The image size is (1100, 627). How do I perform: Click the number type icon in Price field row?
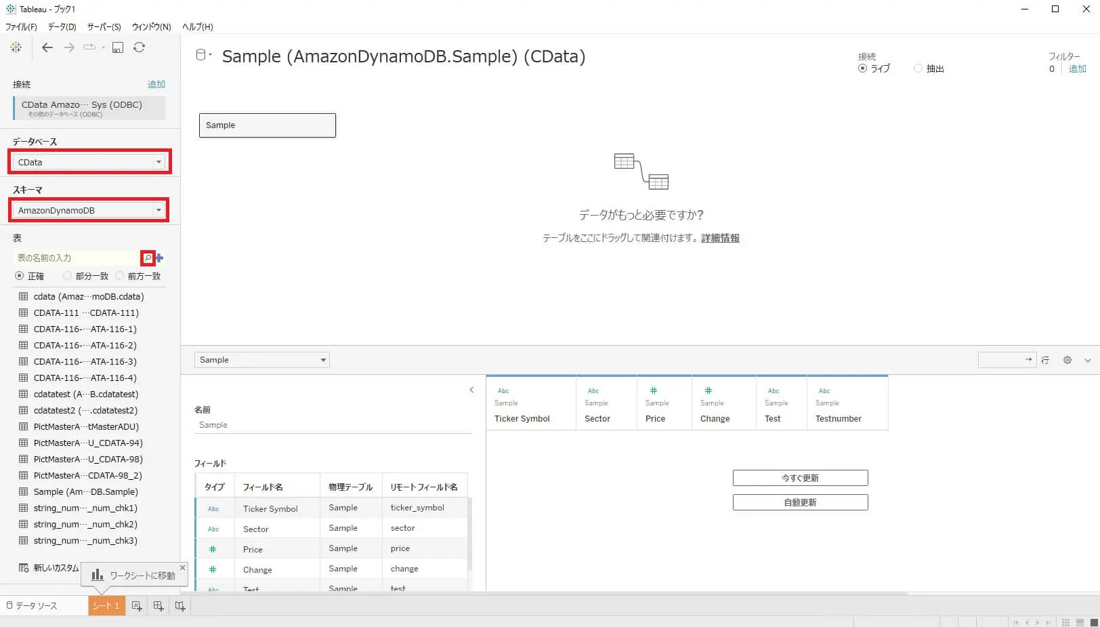click(x=213, y=549)
